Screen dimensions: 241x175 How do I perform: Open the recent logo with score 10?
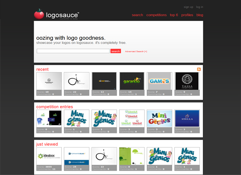[49, 81]
